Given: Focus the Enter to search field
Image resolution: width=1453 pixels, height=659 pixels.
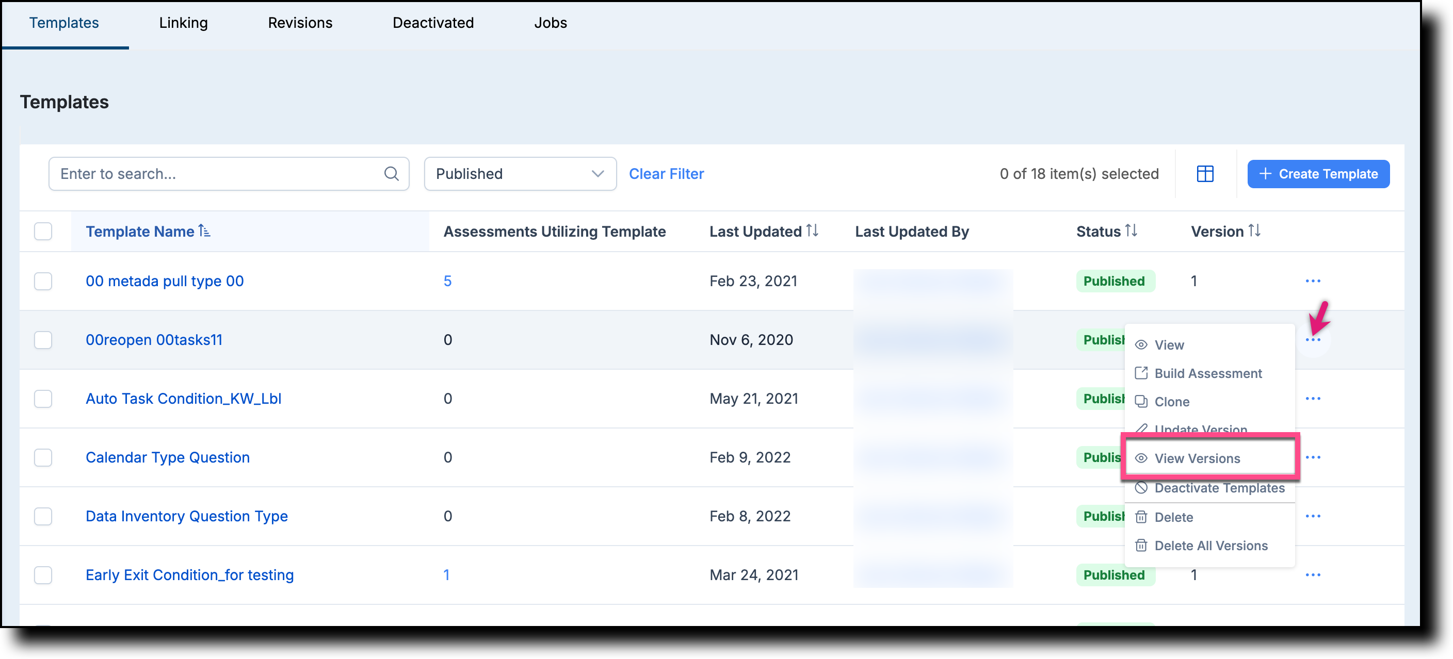Looking at the screenshot, I should [229, 174].
